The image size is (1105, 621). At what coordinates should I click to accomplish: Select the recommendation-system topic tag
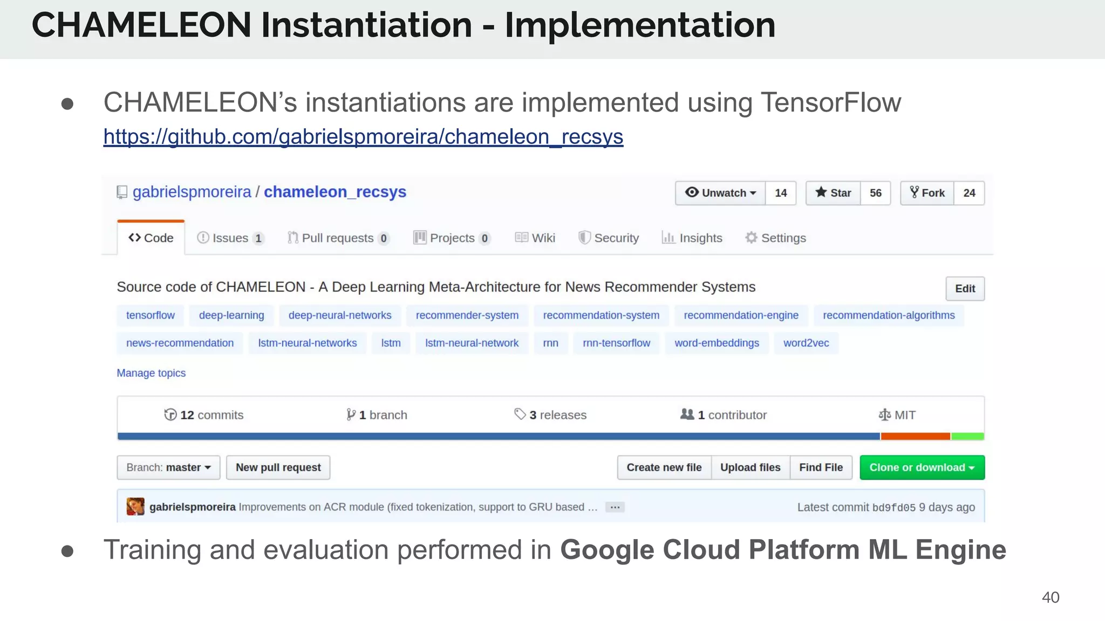pyautogui.click(x=601, y=315)
